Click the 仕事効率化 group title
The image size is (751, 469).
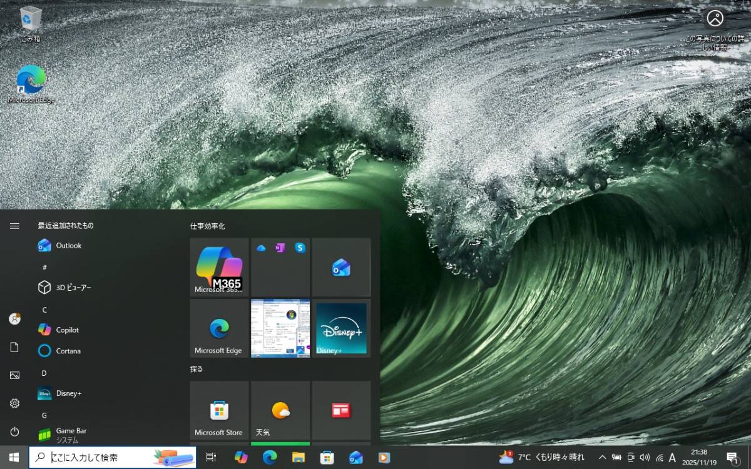208,226
